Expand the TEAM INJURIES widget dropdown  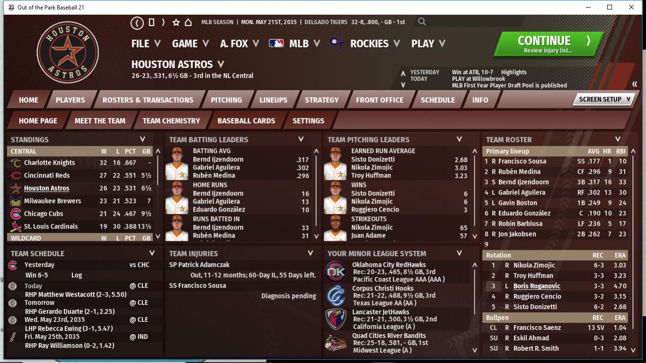pyautogui.click(x=310, y=254)
